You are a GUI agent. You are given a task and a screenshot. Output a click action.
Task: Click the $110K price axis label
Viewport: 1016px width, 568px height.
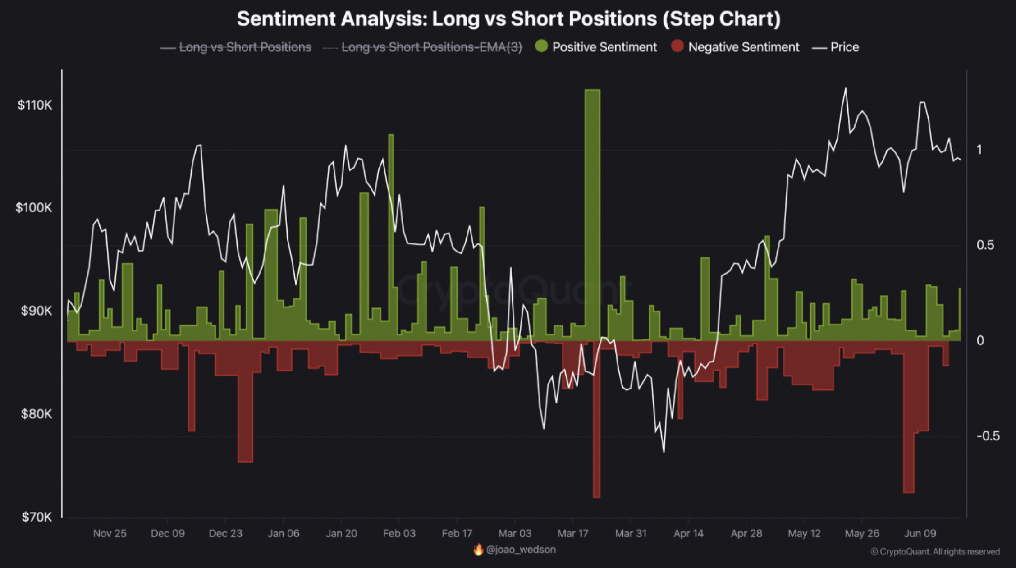[35, 105]
